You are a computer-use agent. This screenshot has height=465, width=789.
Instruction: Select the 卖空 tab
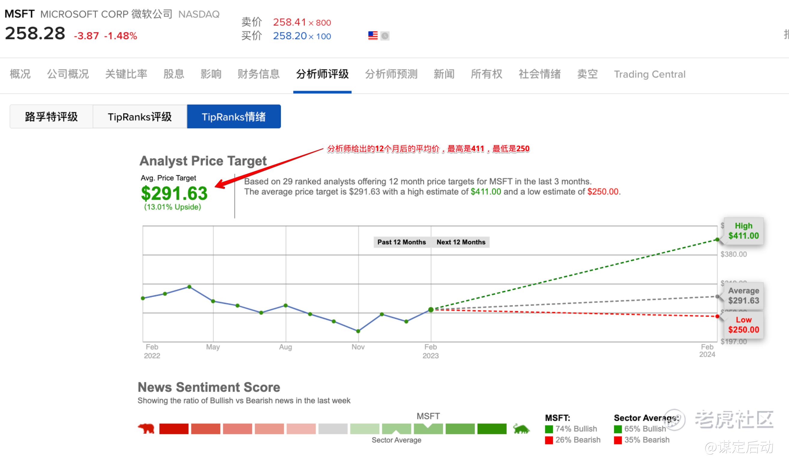click(587, 74)
